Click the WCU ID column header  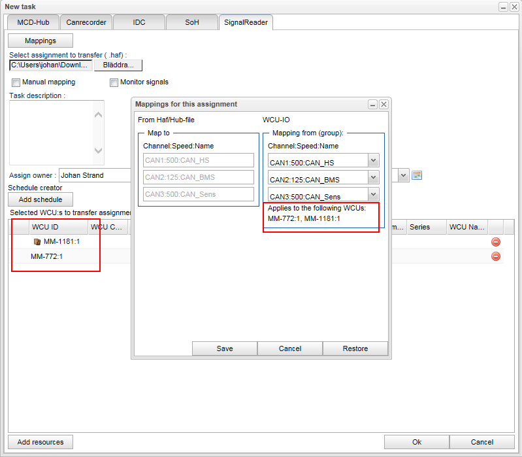[46, 227]
